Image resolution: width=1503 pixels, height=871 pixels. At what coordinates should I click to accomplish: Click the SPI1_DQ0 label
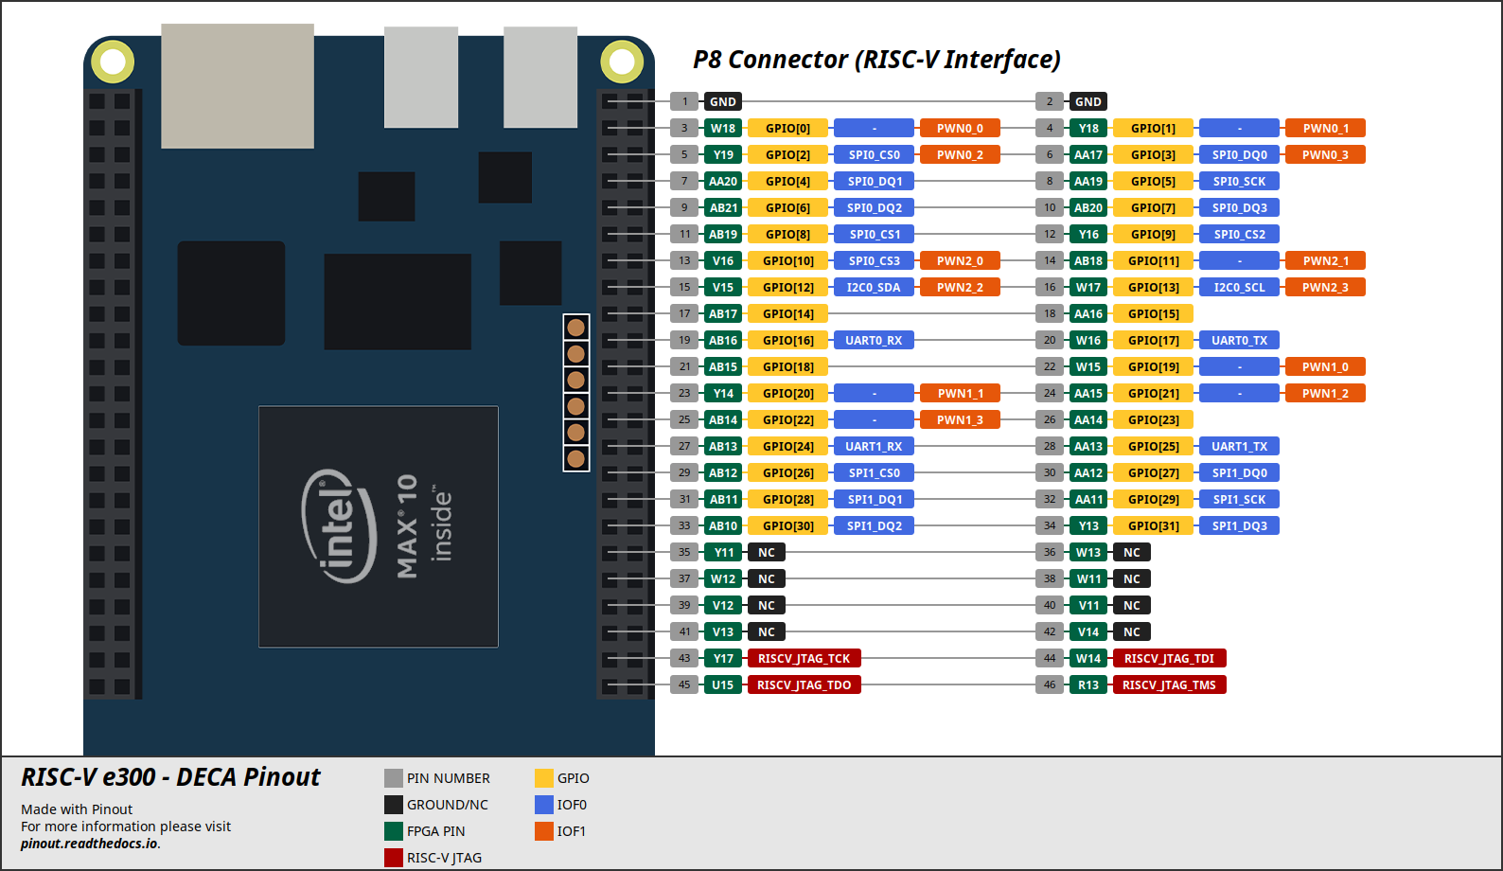pyautogui.click(x=1239, y=472)
